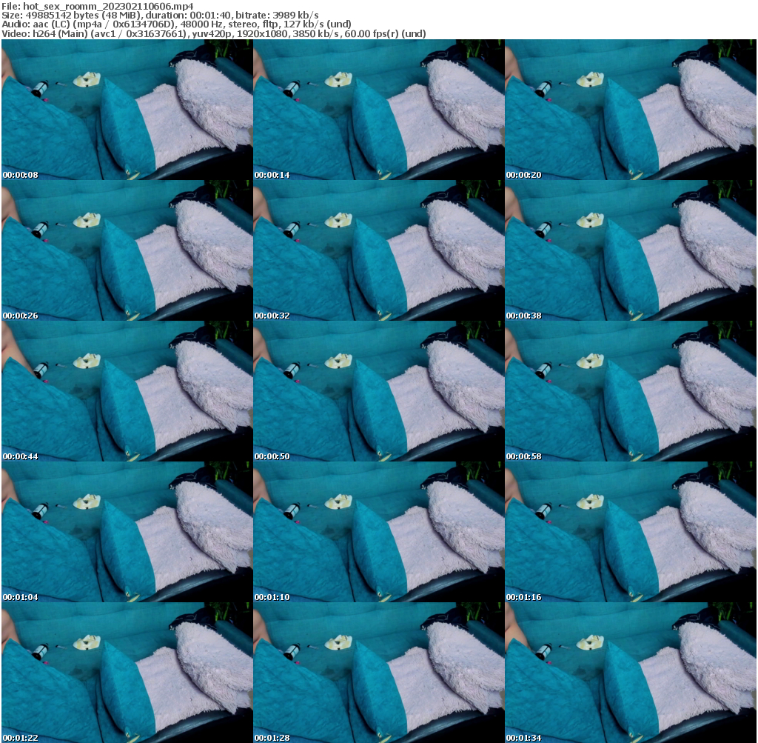Select the frame at 00:01:28

(378, 673)
